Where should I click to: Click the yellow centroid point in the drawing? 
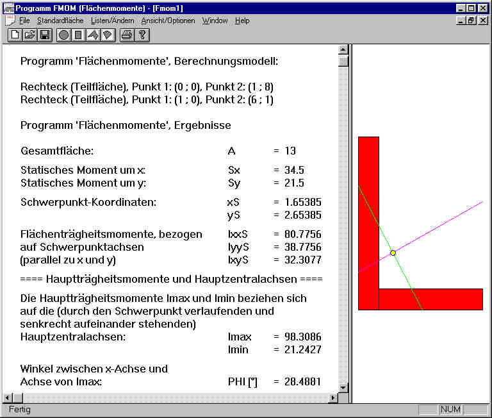tap(393, 253)
